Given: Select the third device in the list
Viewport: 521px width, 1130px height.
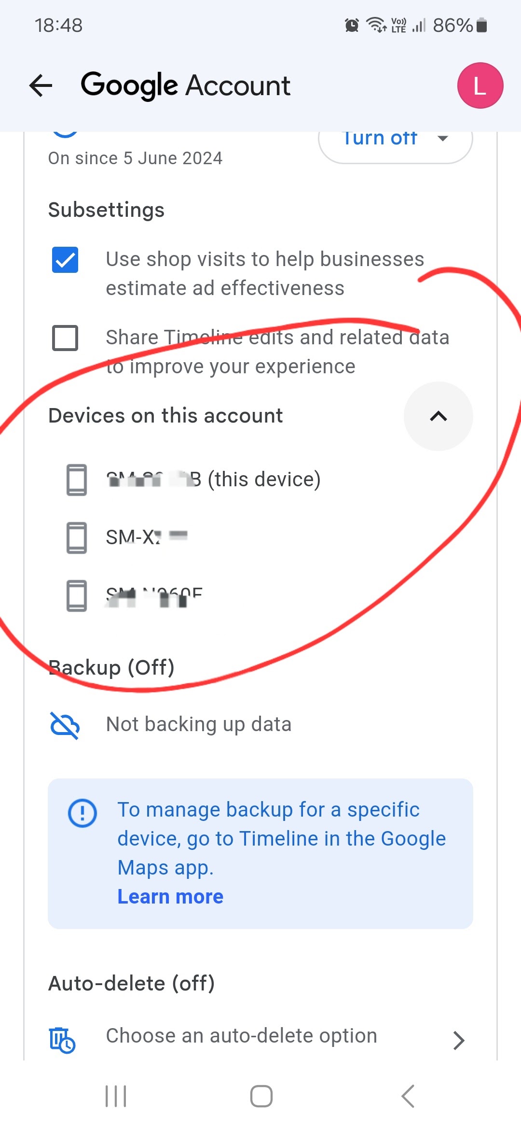Looking at the screenshot, I should (154, 595).
